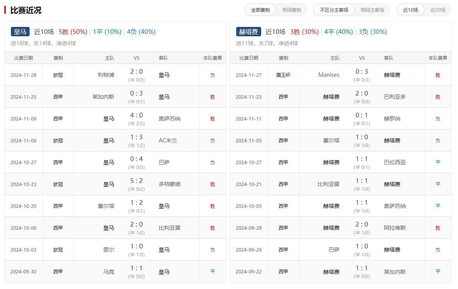The height and width of the screenshot is (289, 458).
Task: Click 莱加内斯 in the 2024-11-25 row
Action: coord(103,97)
